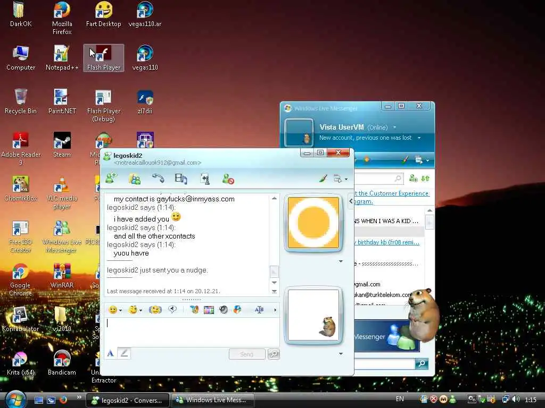Select the turktelekom.com contact entry

pyautogui.click(x=382, y=294)
